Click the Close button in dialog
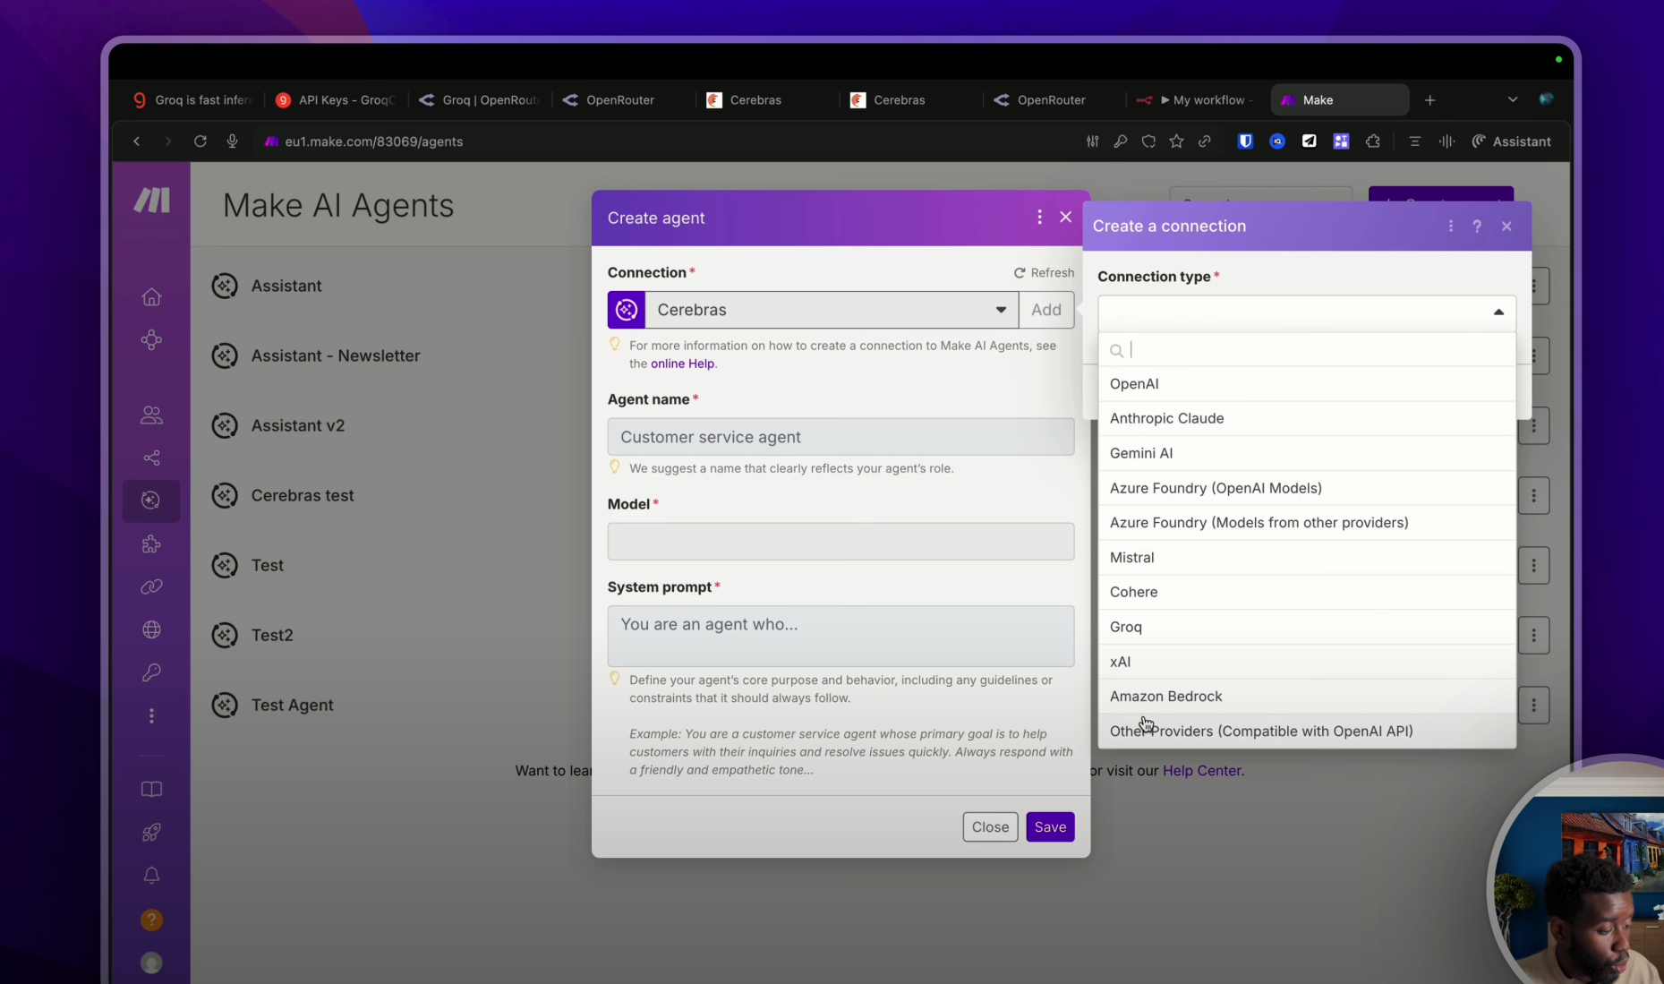Viewport: 1664px width, 984px height. [x=990, y=827]
